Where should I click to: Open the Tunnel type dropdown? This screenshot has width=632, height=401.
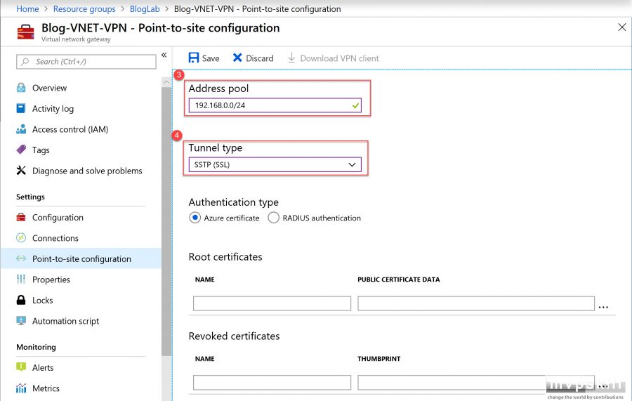click(275, 164)
